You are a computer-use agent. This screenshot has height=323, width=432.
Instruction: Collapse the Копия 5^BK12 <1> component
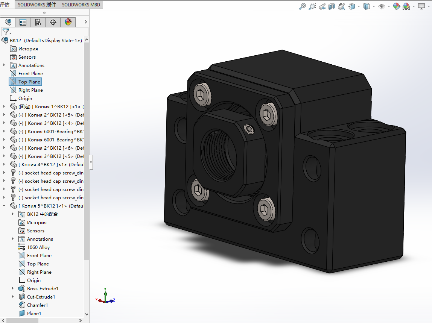tap(4, 206)
